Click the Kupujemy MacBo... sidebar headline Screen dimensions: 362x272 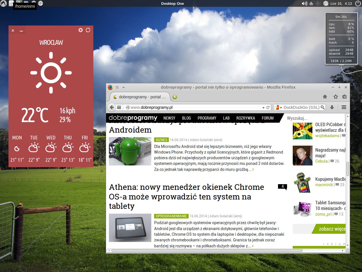[x=330, y=179]
